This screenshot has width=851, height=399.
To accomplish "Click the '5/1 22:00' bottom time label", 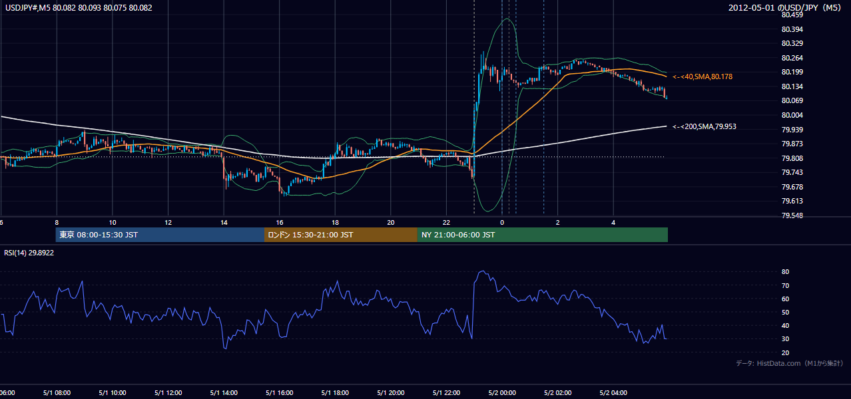I will coord(446,393).
